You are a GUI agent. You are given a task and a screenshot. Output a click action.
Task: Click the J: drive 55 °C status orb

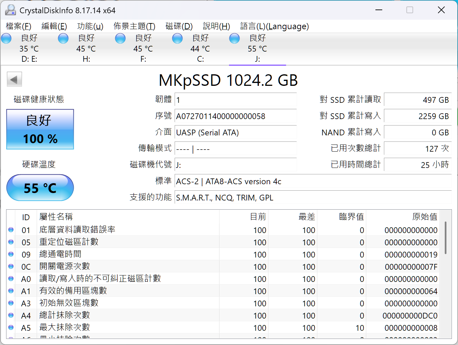click(234, 38)
